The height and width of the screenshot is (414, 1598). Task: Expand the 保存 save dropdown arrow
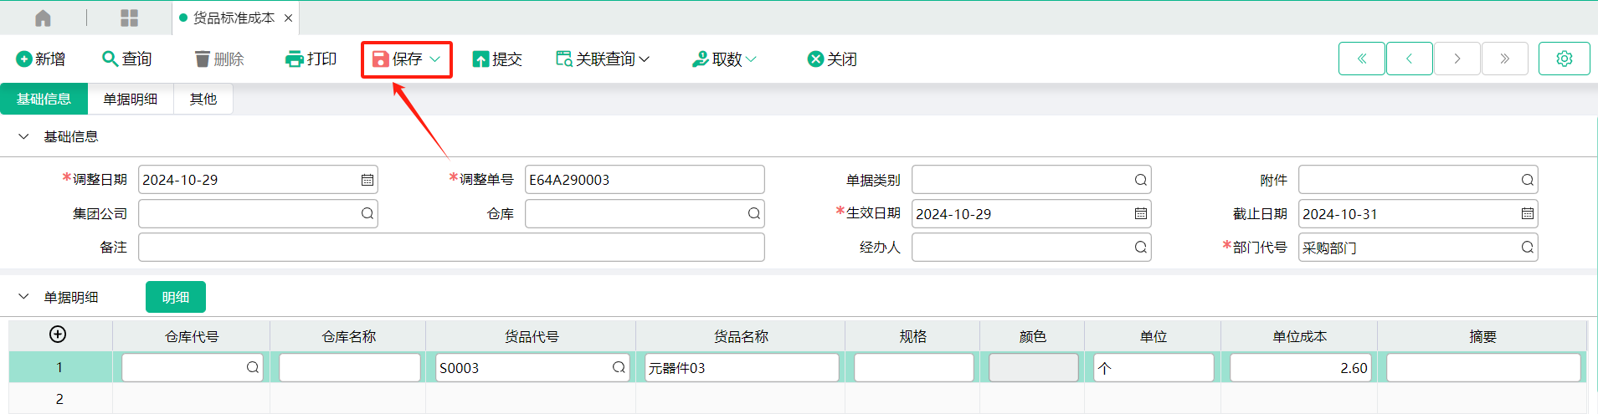point(434,59)
